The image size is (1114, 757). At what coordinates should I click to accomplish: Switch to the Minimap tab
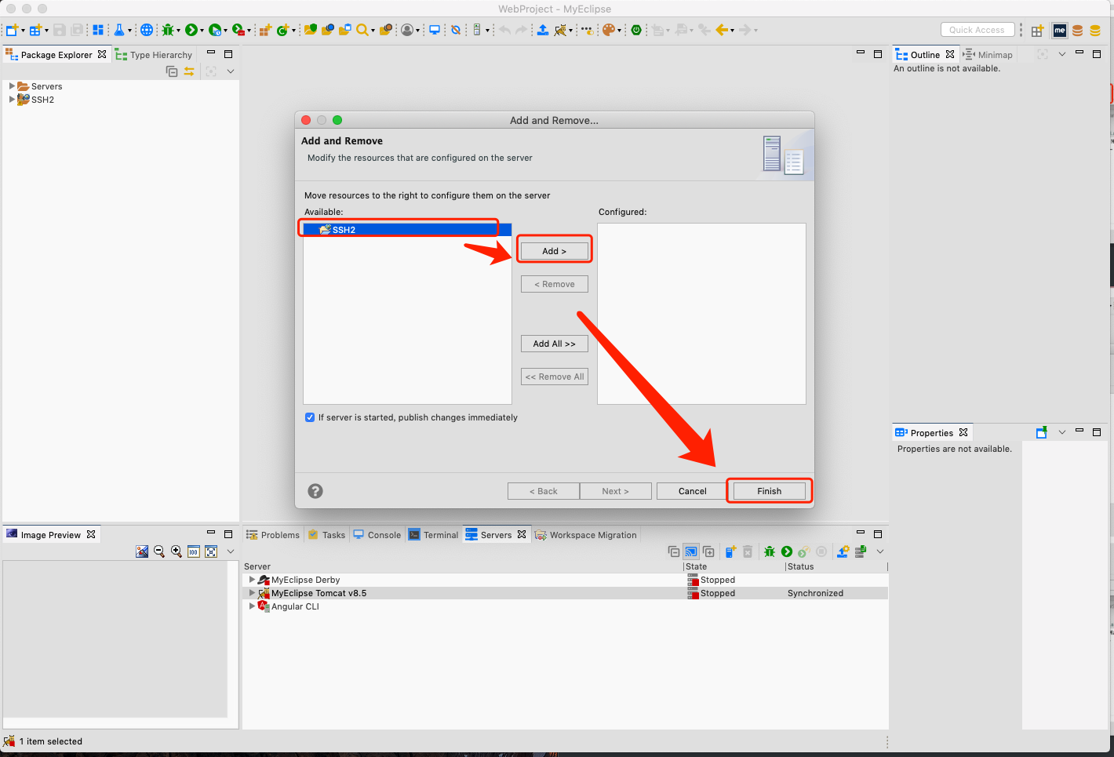(x=988, y=55)
